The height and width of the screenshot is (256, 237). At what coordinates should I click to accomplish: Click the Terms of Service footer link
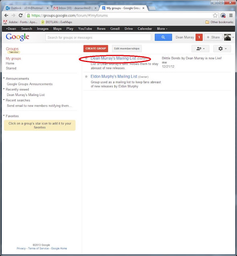[38, 248]
